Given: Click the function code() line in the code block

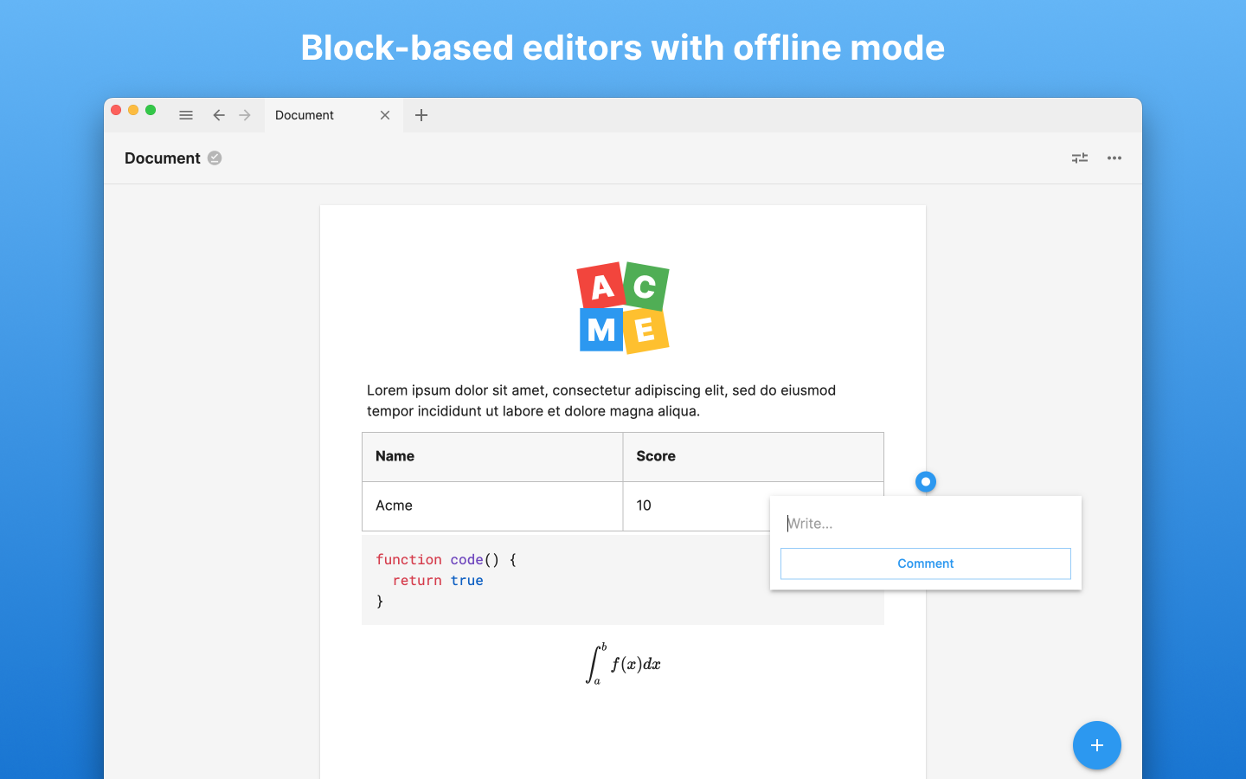Looking at the screenshot, I should coord(446,560).
